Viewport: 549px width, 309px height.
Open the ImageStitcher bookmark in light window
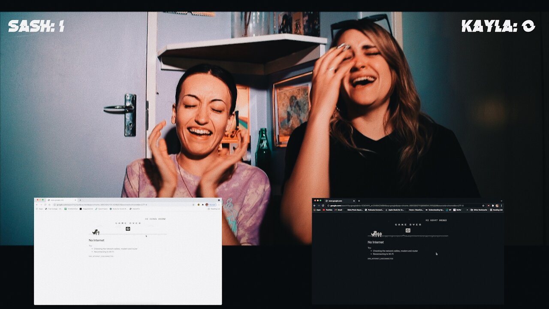click(87, 209)
